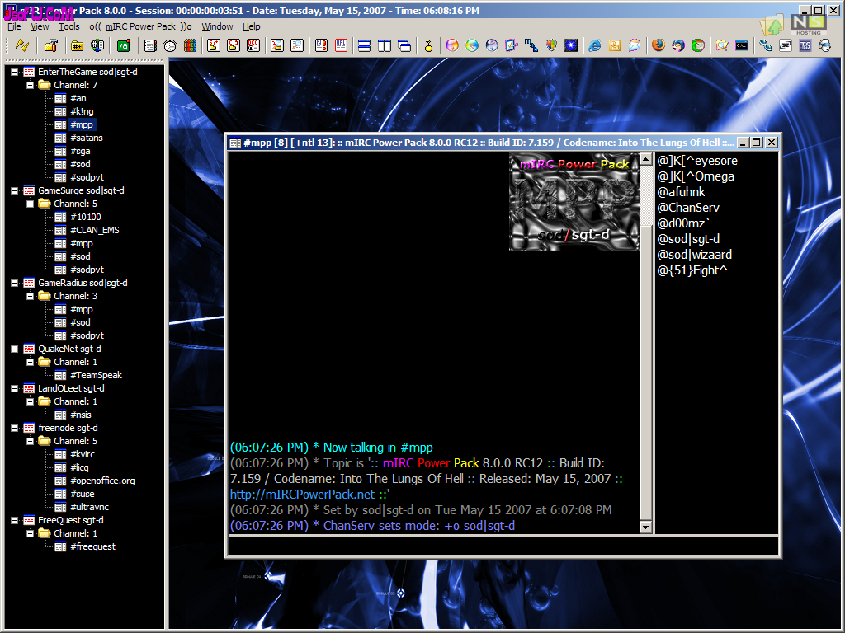Viewport: 845px width, 633px height.
Task: Open the Help menu
Action: point(251,26)
